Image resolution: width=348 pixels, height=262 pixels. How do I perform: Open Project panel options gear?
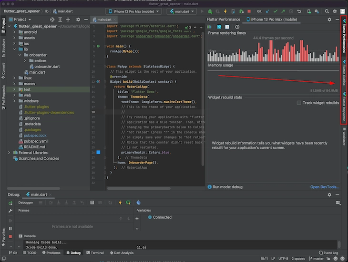pos(78,19)
